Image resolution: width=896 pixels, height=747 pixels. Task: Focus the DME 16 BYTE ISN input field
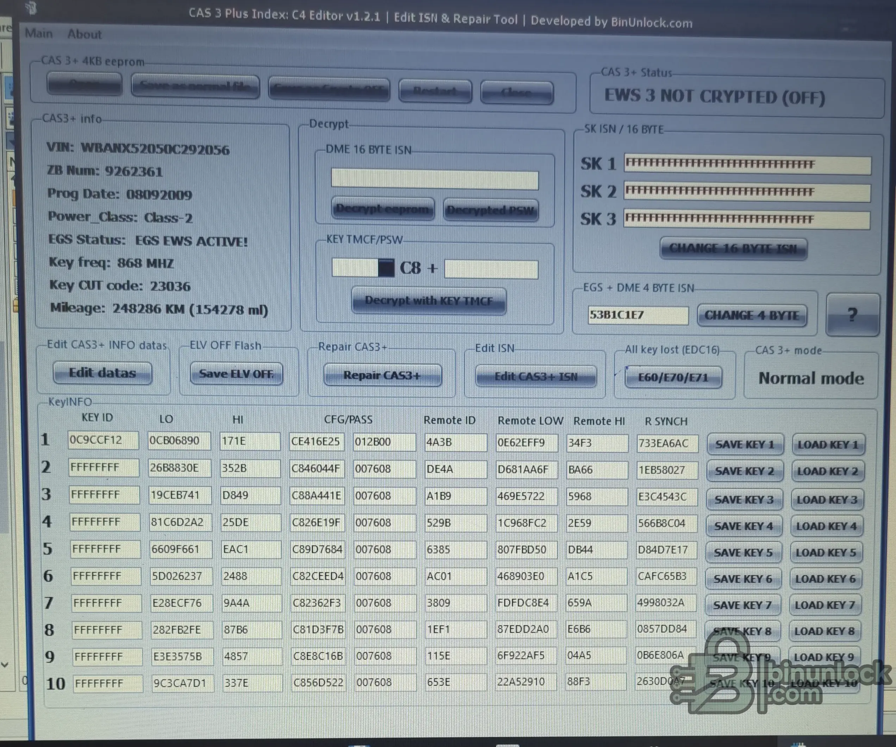coord(435,179)
